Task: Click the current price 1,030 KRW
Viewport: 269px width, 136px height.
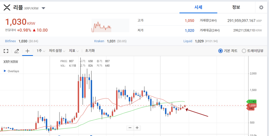Action: (x=20, y=22)
